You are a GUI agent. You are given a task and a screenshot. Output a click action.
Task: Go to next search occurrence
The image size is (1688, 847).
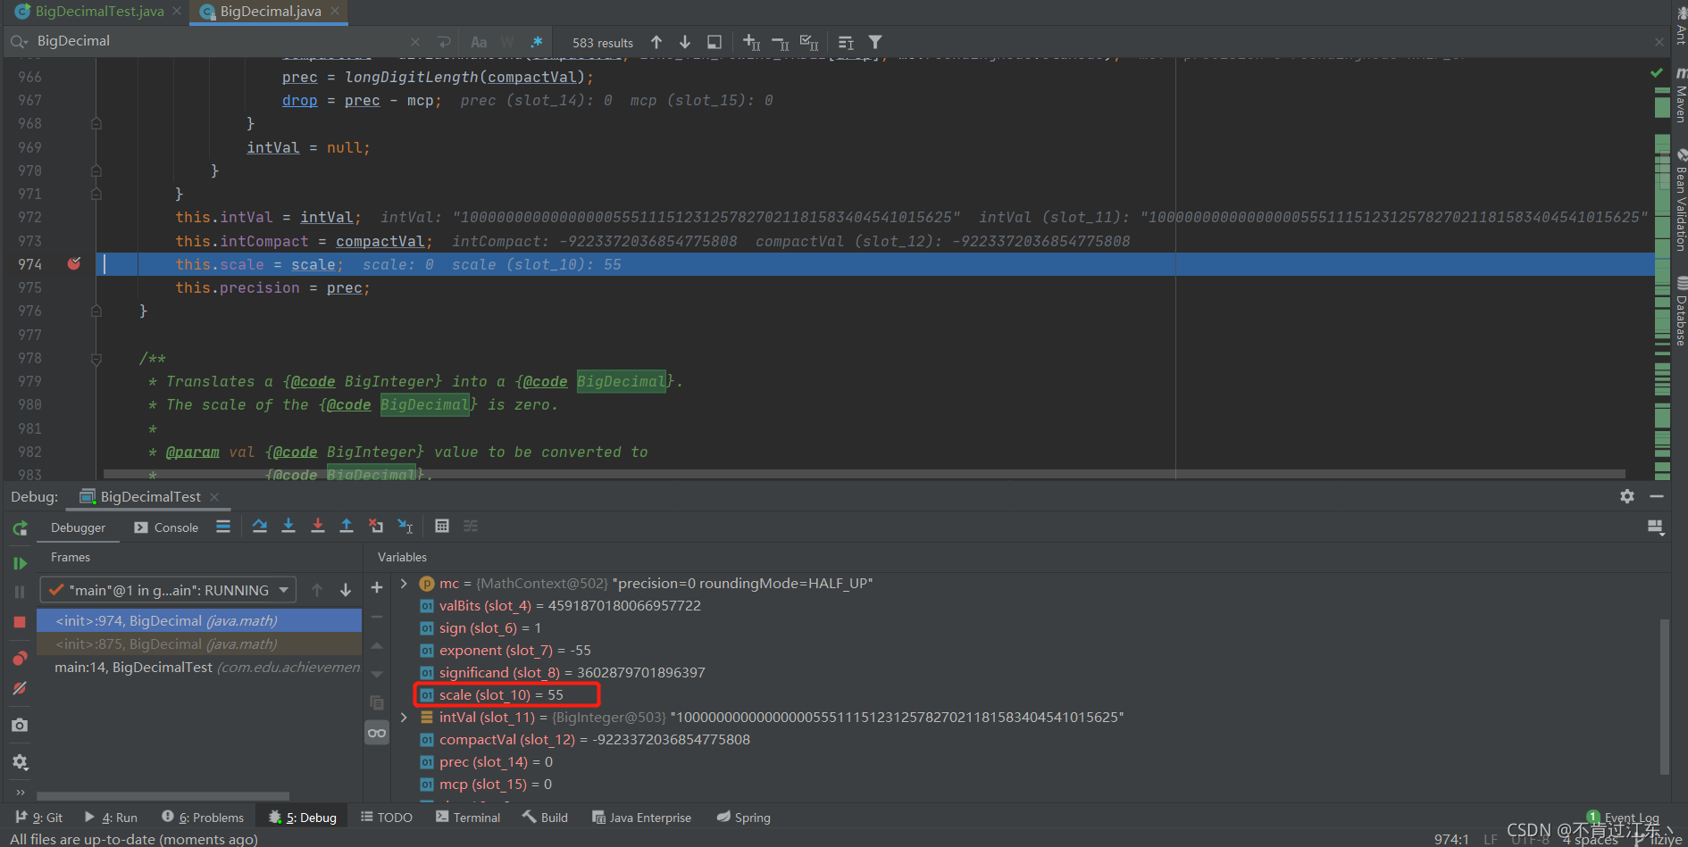pos(685,42)
